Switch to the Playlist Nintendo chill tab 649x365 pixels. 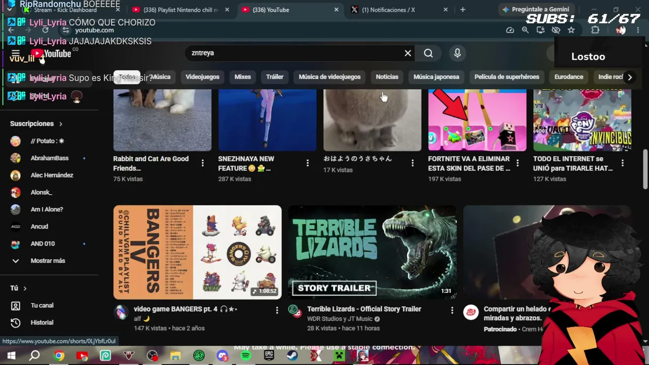[x=181, y=10]
